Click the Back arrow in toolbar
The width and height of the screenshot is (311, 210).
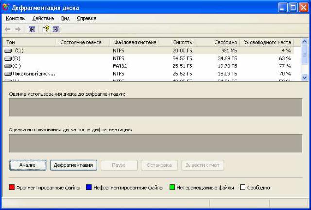click(x=8, y=29)
